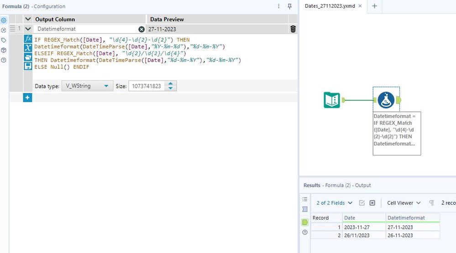Click the Output Column header label
This screenshot has height=253, width=456.
(x=55, y=19)
